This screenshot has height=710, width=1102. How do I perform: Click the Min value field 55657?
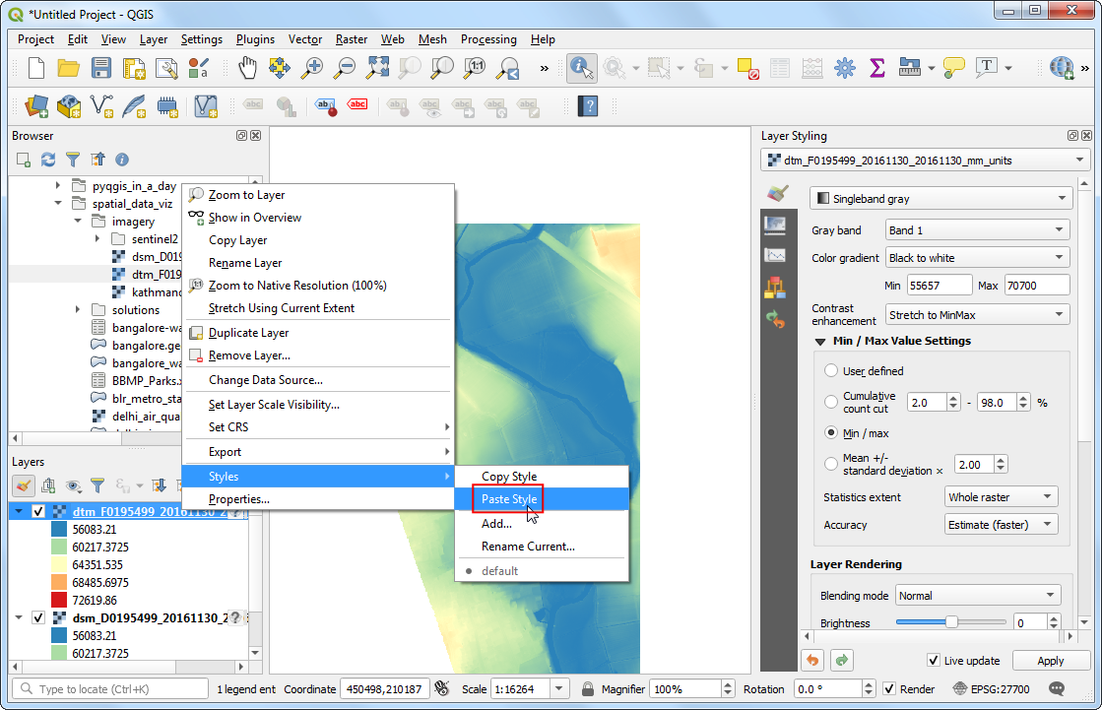(x=939, y=286)
